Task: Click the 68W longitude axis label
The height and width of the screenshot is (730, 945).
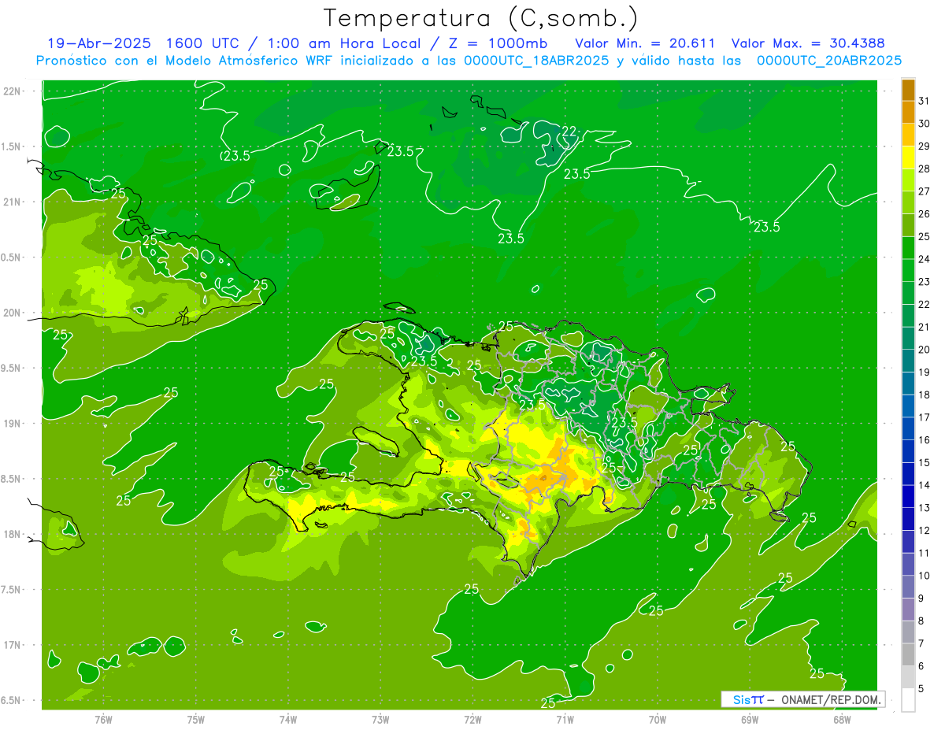Action: pos(841,720)
